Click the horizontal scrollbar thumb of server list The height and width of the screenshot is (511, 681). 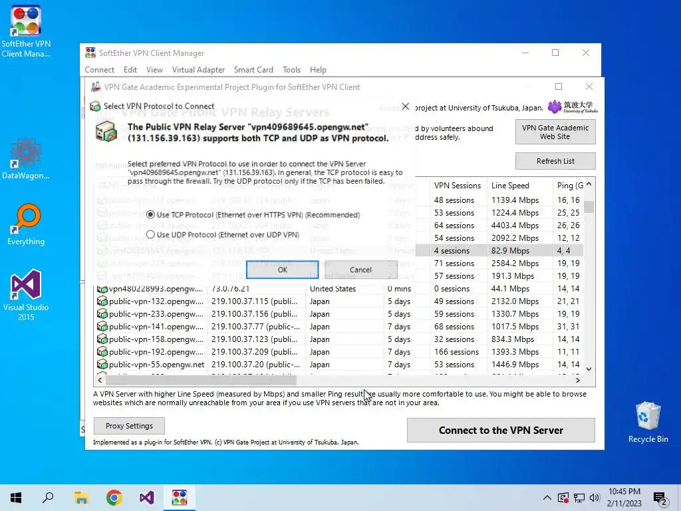point(201,380)
